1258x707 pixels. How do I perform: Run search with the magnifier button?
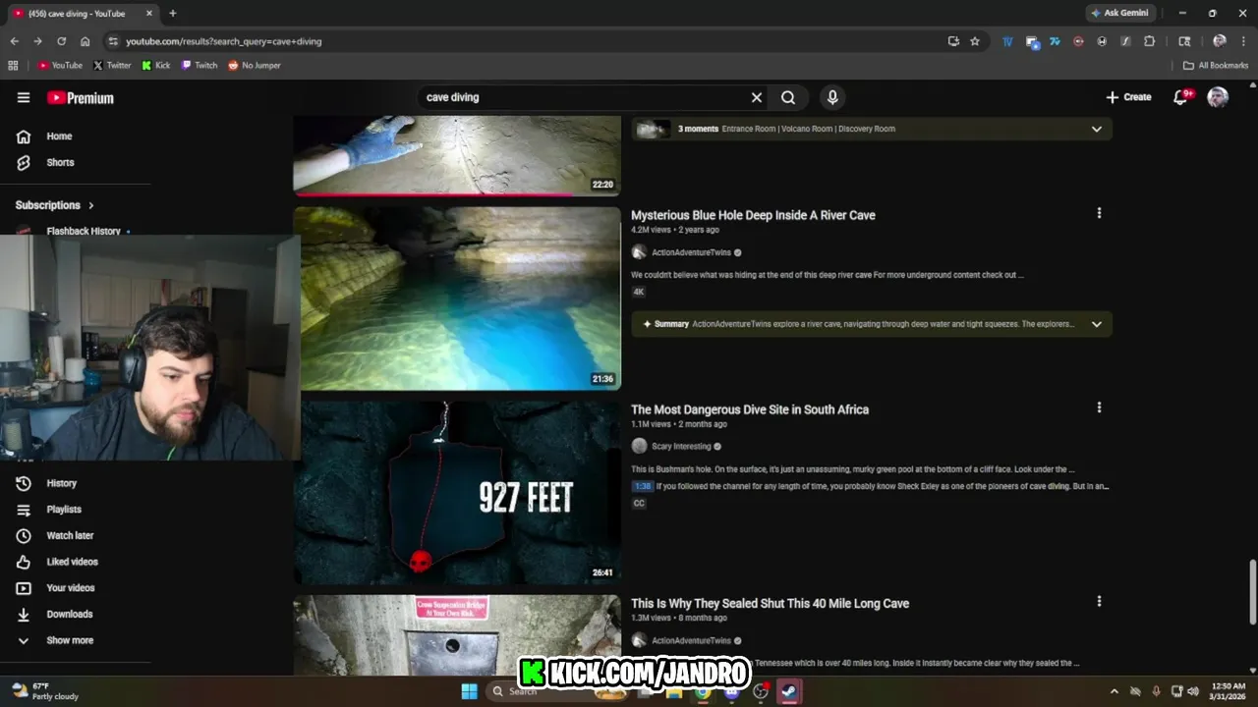788,97
